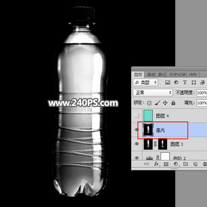Add a layer mask button
Screen dimensions: 207x207
coord(166,164)
